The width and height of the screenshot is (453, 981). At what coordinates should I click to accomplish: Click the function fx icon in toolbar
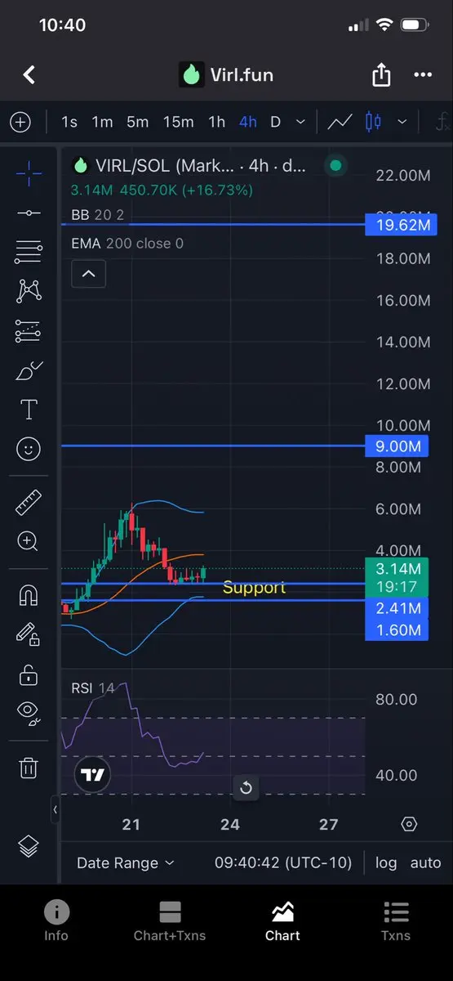[x=443, y=122]
